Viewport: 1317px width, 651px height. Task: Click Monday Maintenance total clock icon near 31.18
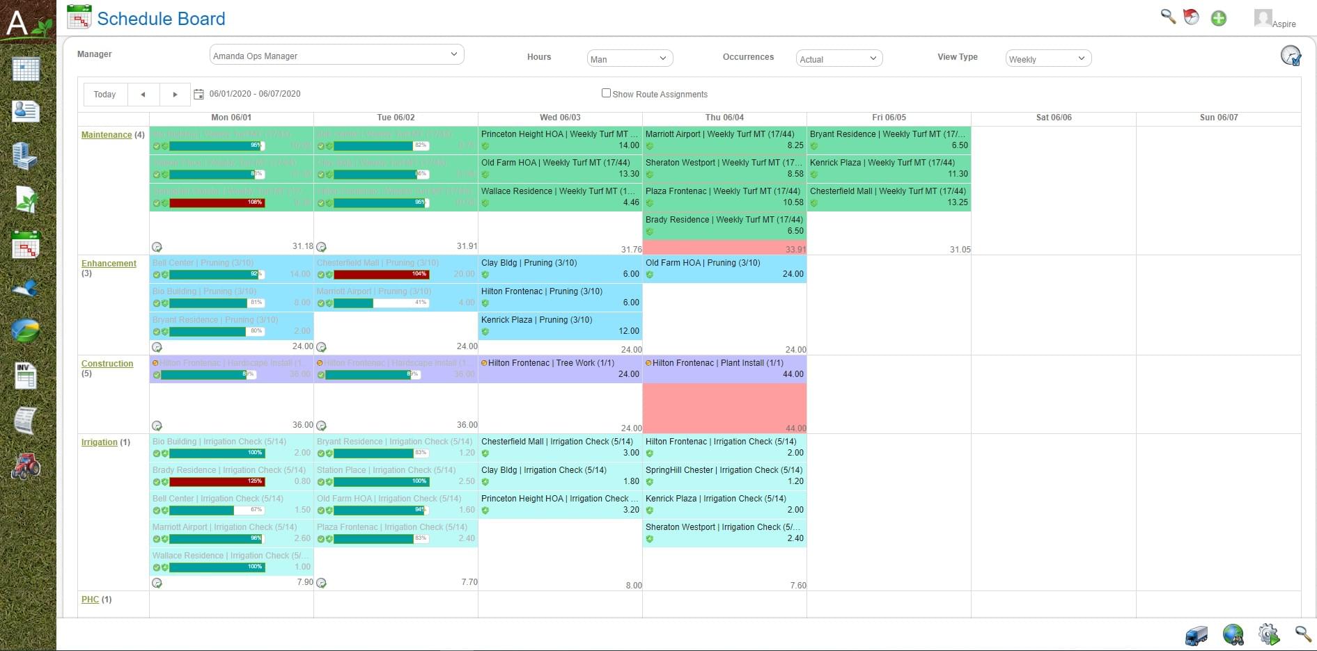tap(157, 247)
